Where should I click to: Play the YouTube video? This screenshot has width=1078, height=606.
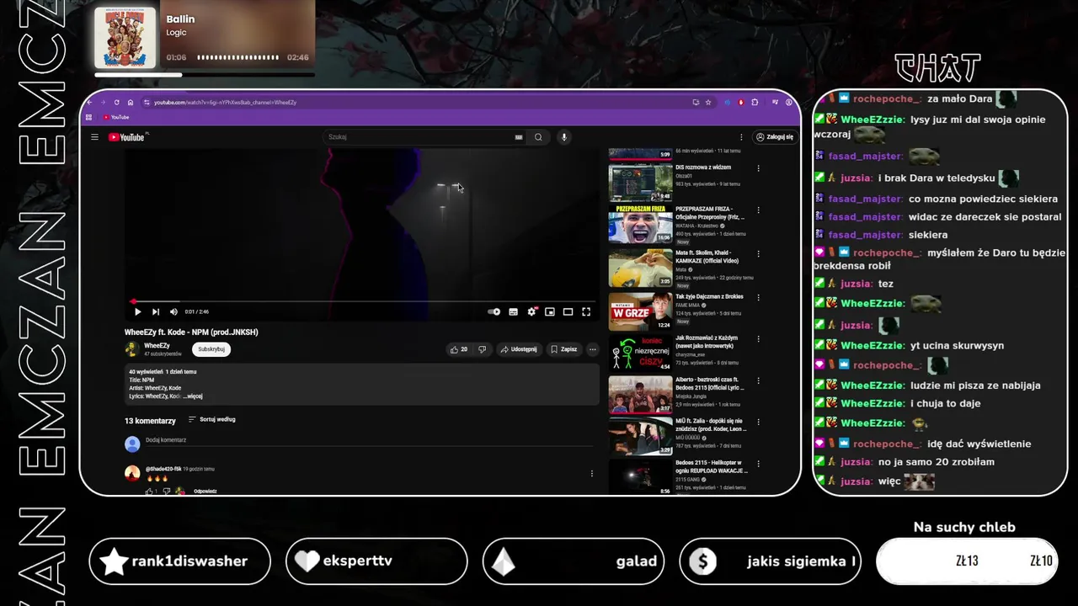tap(138, 311)
